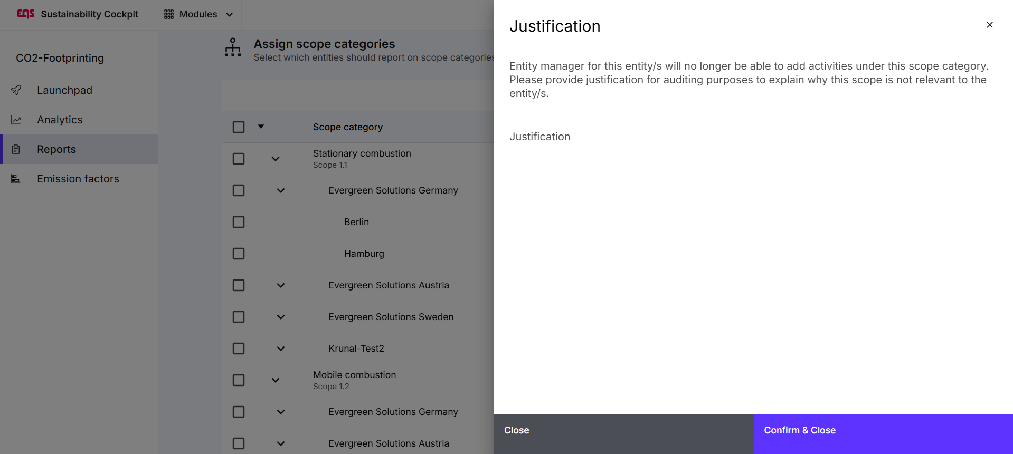Image resolution: width=1013 pixels, height=454 pixels.
Task: Type in the Justification text field
Action: (753, 174)
